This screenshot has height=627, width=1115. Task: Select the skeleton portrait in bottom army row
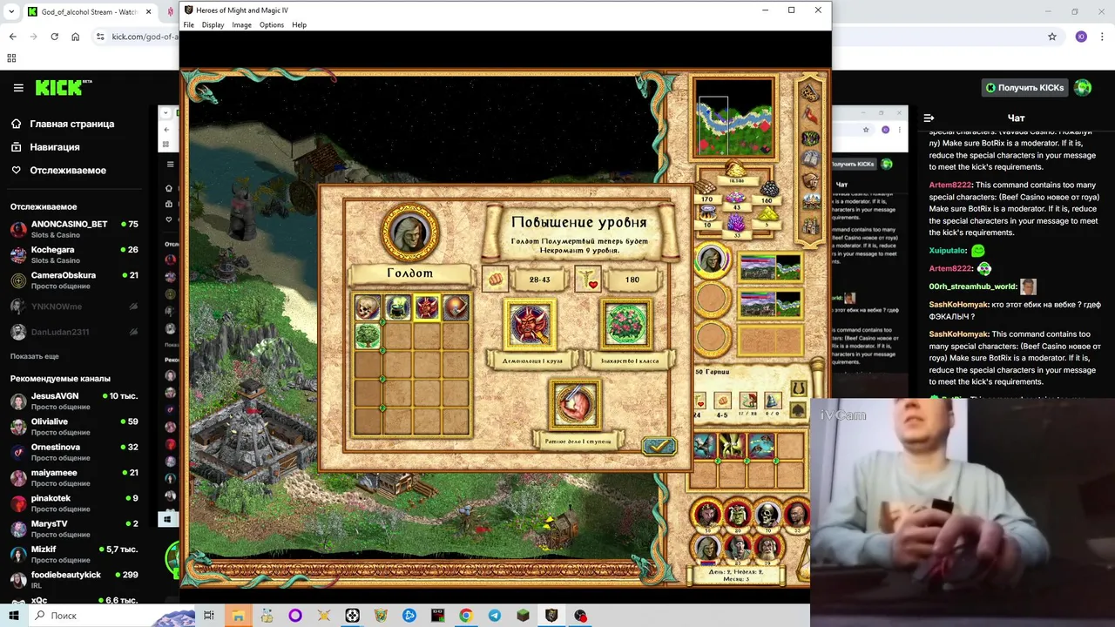[767, 516]
